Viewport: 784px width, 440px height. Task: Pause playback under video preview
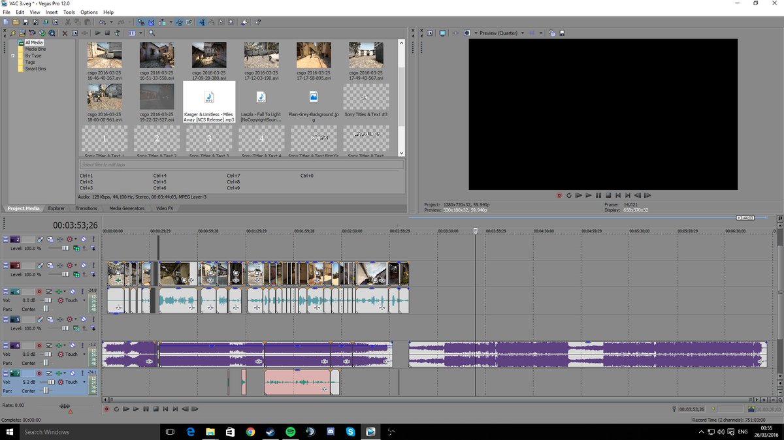(x=598, y=195)
